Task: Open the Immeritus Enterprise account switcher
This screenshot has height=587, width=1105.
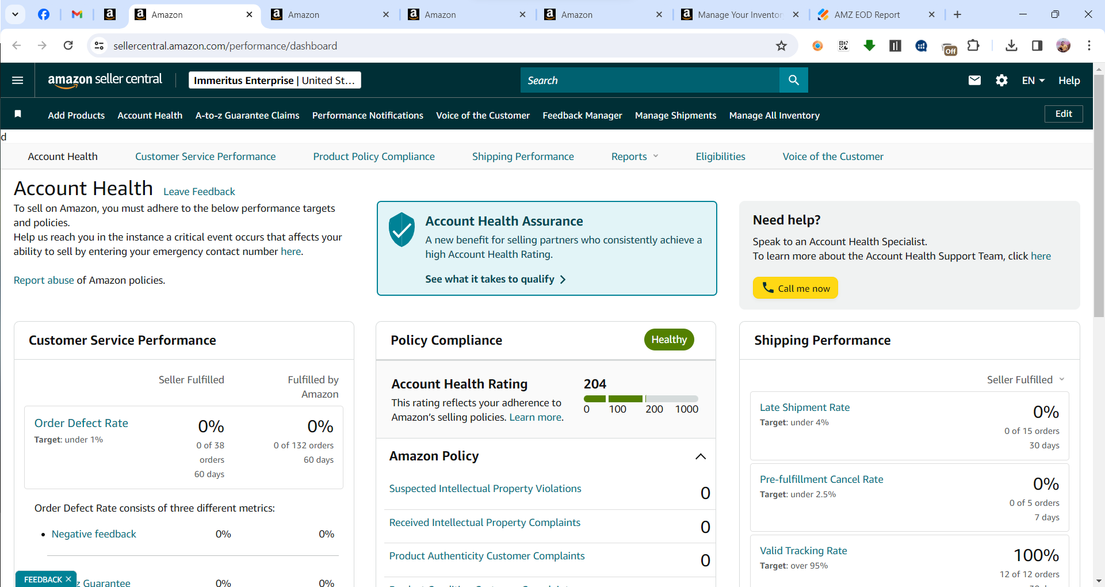Action: 275,80
